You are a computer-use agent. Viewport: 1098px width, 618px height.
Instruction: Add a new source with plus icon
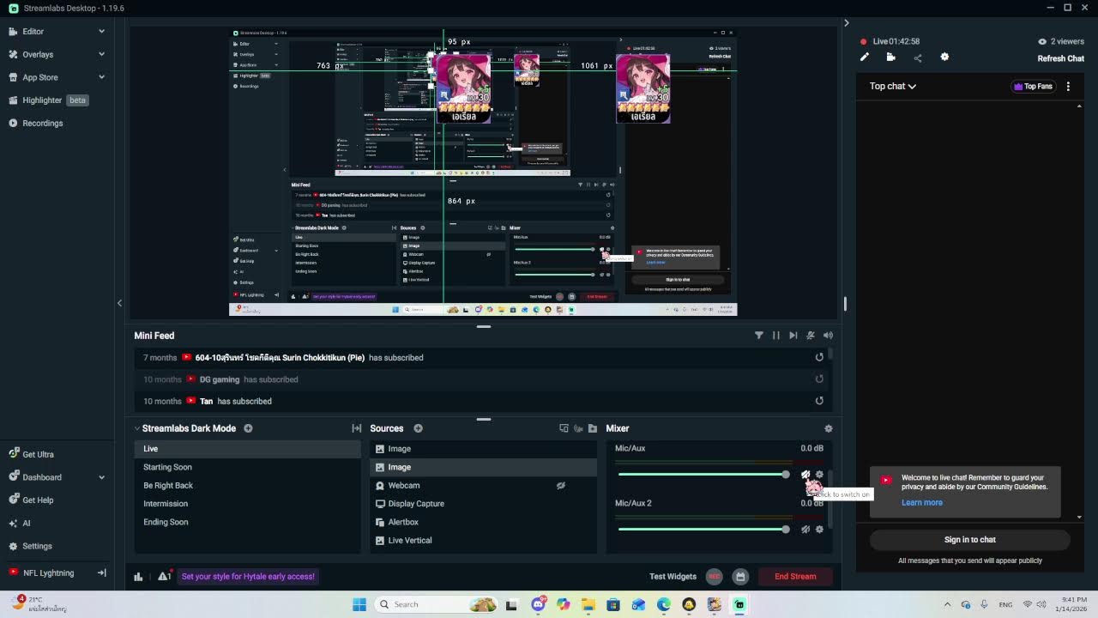point(419,428)
